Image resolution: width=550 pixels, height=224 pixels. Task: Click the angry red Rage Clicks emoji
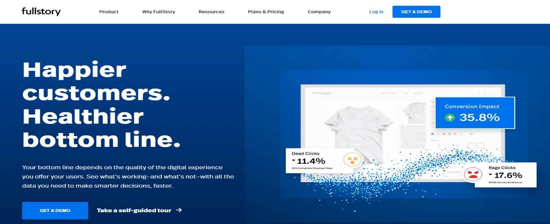[x=473, y=174]
